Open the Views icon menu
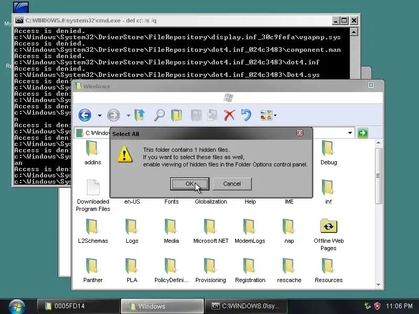The image size is (419, 314). click(x=267, y=115)
